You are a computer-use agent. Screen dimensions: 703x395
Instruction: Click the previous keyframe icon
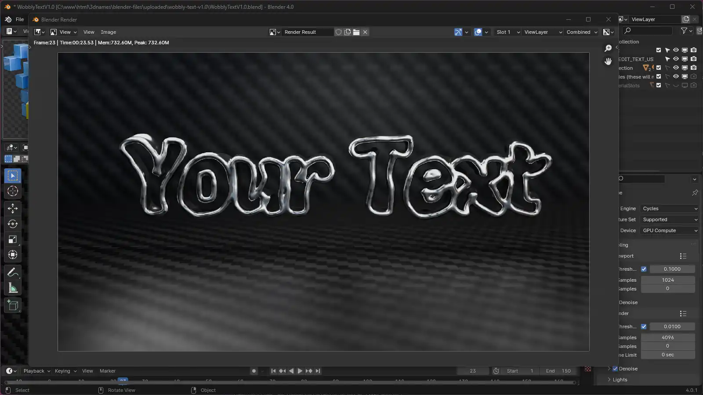tap(282, 371)
